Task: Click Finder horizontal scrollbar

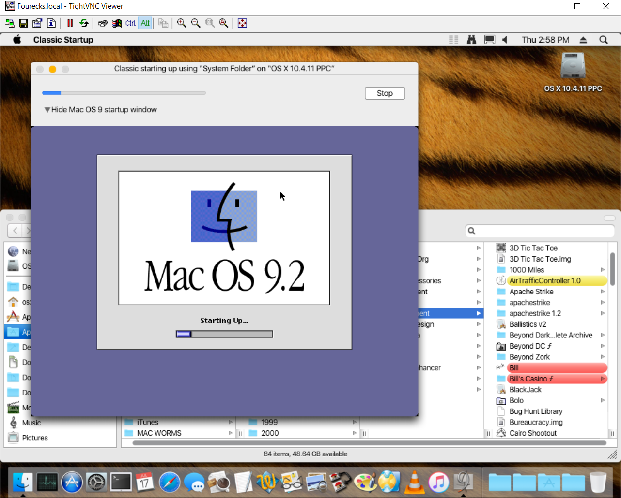Action: coord(369,443)
